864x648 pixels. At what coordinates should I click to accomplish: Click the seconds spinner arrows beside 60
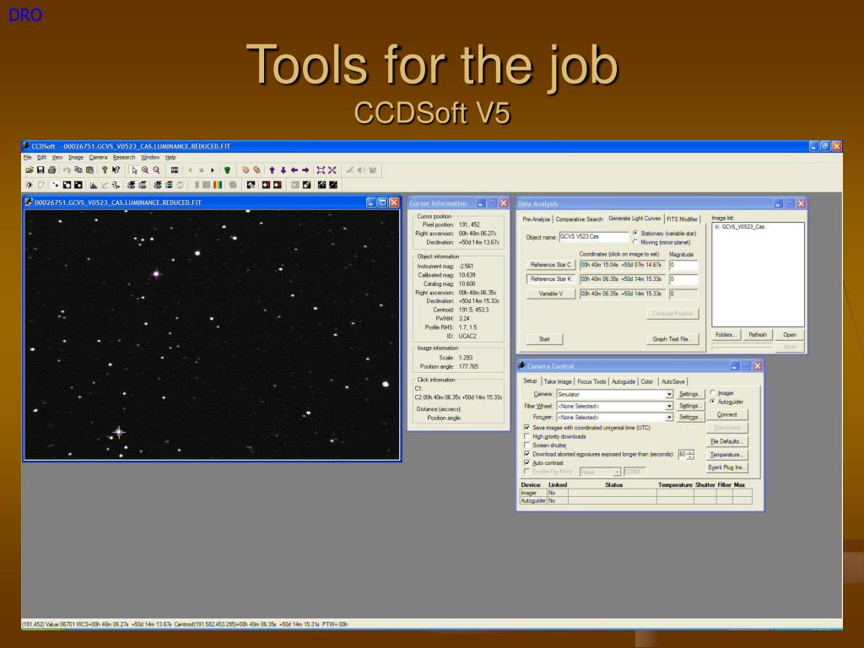(x=690, y=455)
